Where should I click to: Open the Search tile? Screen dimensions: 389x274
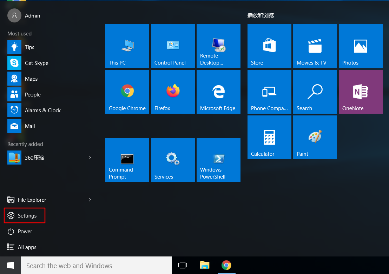(315, 92)
